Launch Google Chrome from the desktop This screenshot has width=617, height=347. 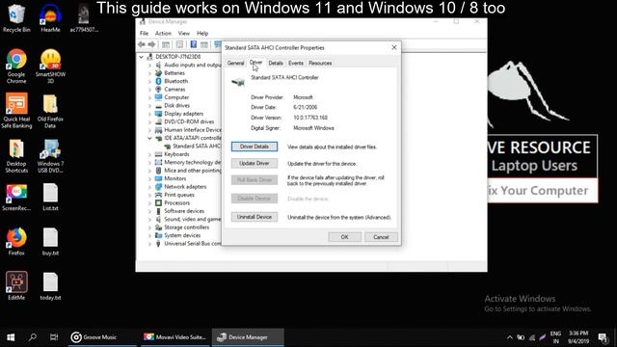coord(16,67)
